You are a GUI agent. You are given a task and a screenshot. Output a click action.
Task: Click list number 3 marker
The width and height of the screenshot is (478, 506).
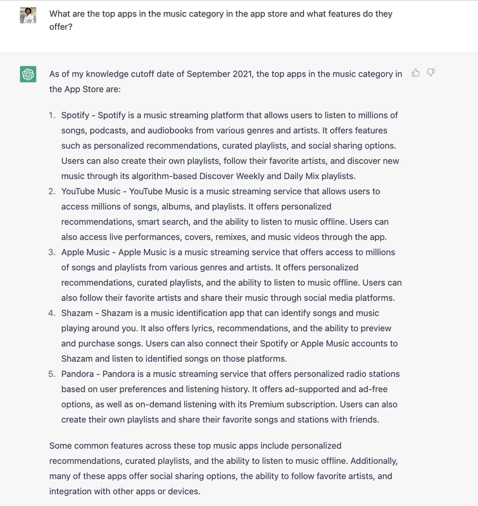[52, 252]
